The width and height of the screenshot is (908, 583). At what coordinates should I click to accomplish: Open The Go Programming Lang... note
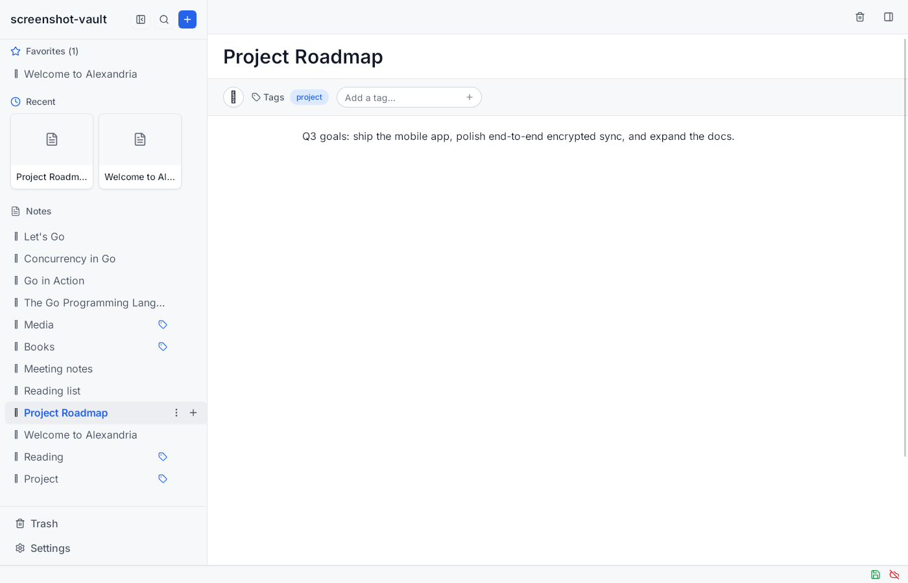[94, 303]
